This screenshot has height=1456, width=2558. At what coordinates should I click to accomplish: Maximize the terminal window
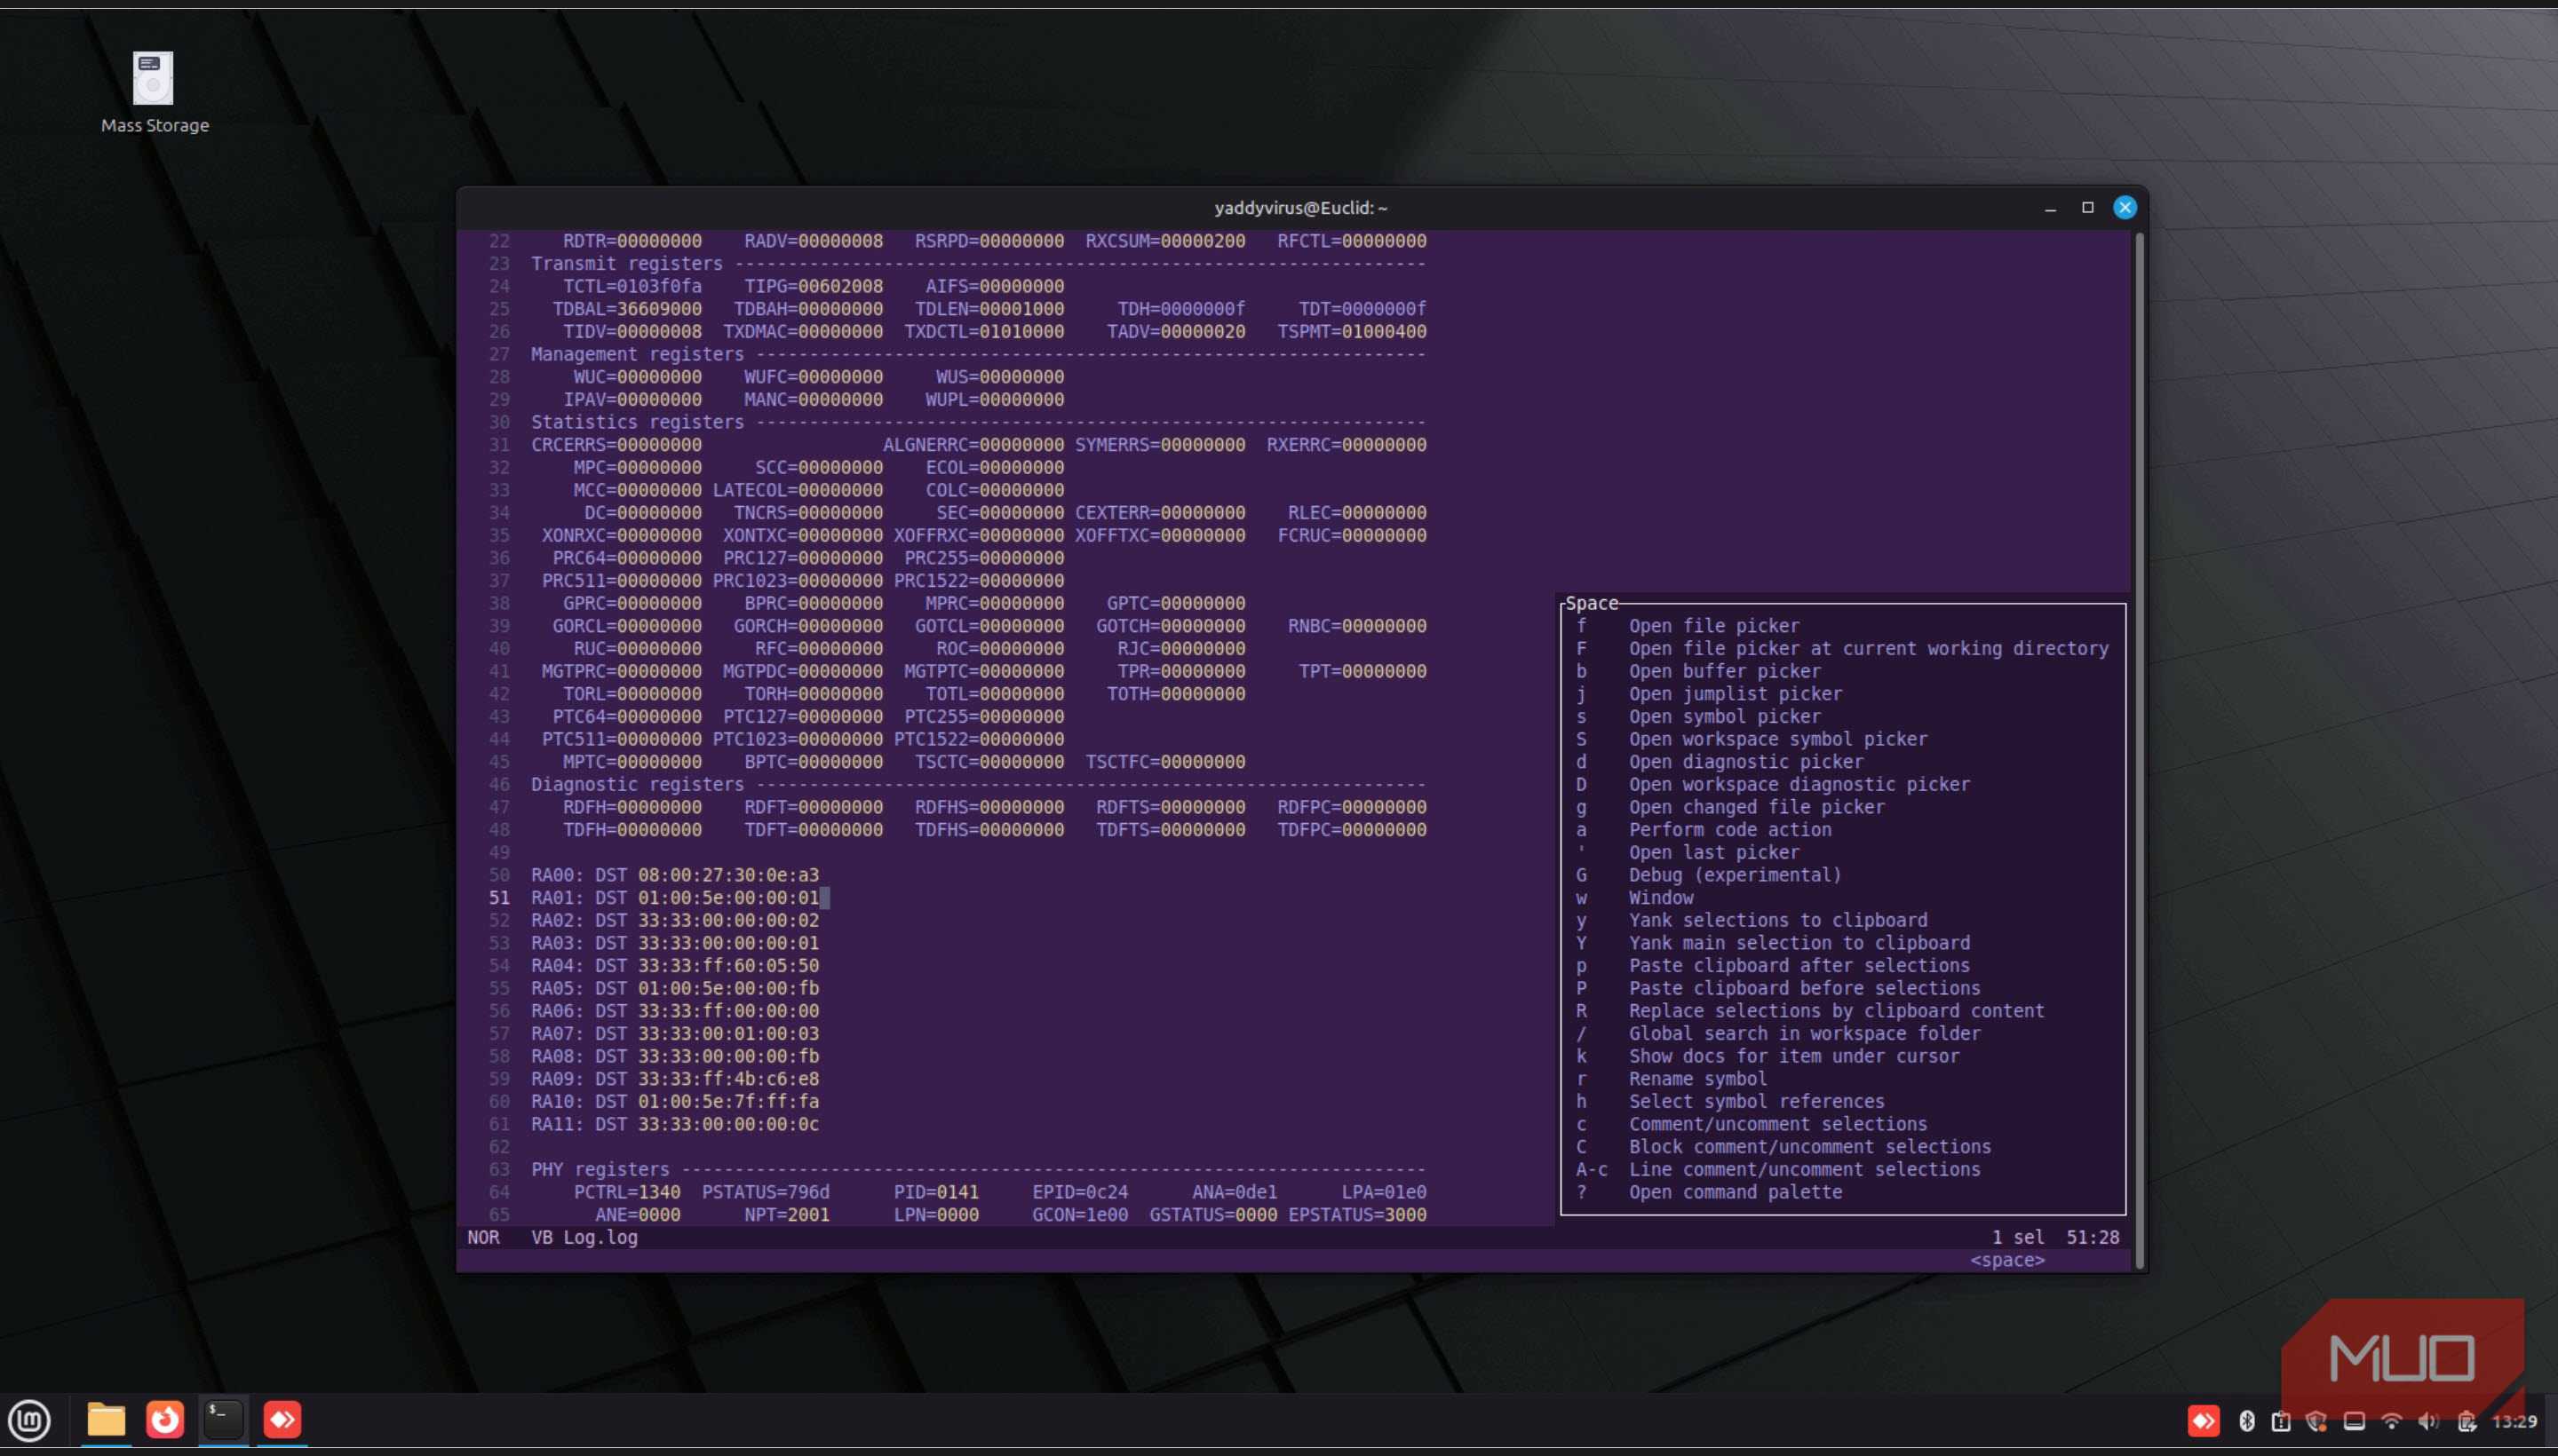pyautogui.click(x=2087, y=208)
